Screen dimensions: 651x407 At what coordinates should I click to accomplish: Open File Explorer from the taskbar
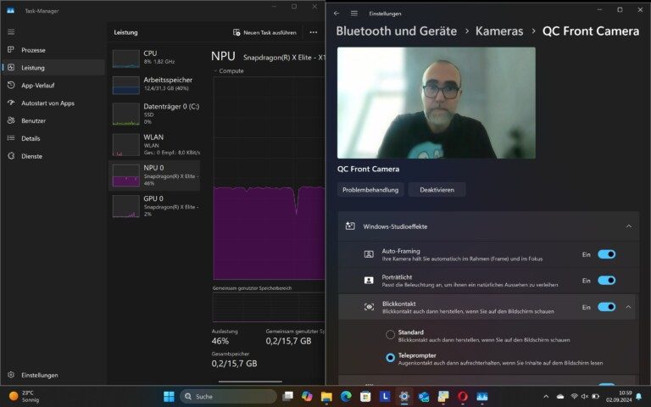click(x=326, y=397)
